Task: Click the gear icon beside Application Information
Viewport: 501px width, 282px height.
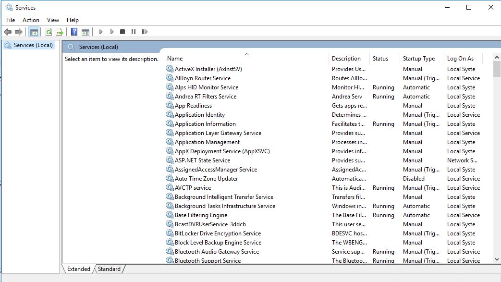Action: pyautogui.click(x=170, y=123)
